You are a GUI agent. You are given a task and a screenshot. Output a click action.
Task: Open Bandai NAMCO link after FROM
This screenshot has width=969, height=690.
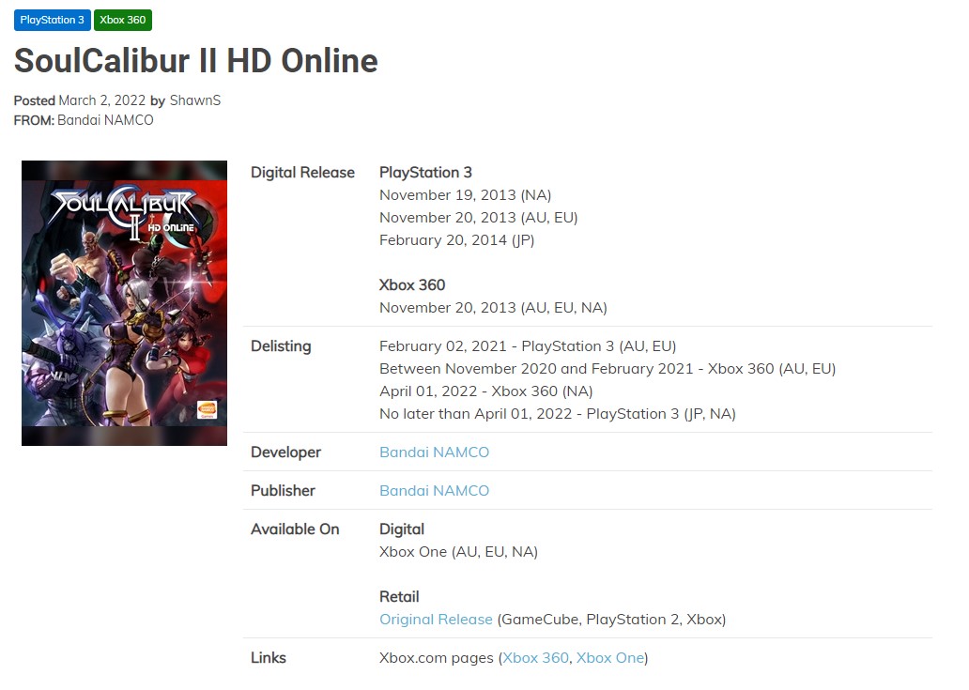pos(106,120)
